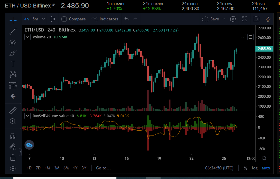280x179 pixels.
Task: Select the ruler measure tool
Action: pos(13,111)
